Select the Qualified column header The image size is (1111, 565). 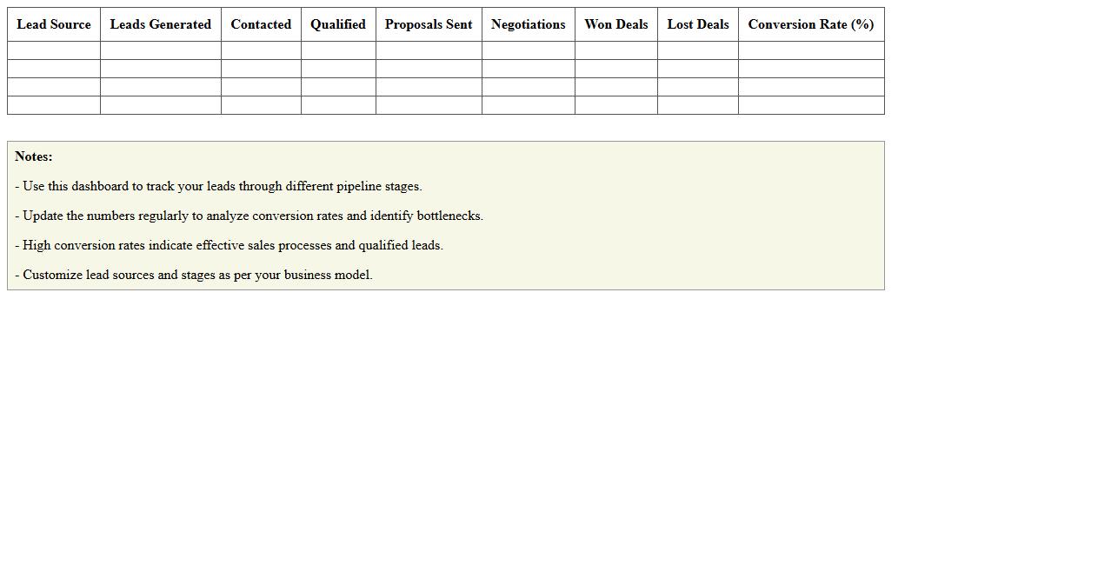click(x=338, y=24)
